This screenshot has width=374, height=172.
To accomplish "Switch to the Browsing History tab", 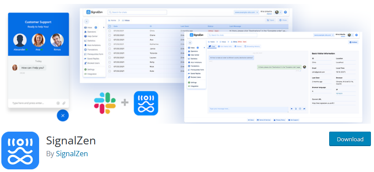I will (x=252, y=47).
